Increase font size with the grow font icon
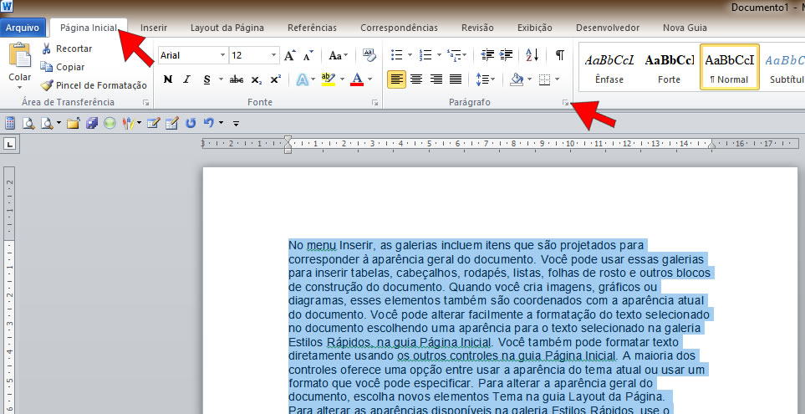This screenshot has height=414, width=805. tap(289, 55)
